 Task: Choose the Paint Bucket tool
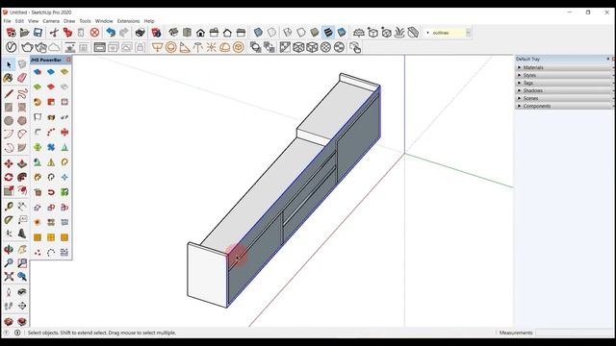[9, 78]
